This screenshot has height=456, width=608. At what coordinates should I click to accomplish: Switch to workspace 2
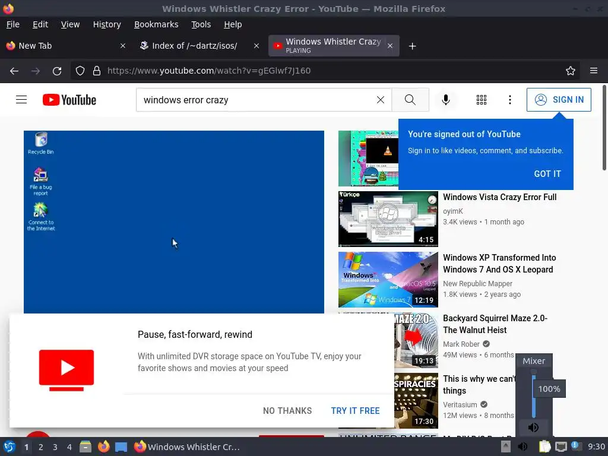click(41, 447)
